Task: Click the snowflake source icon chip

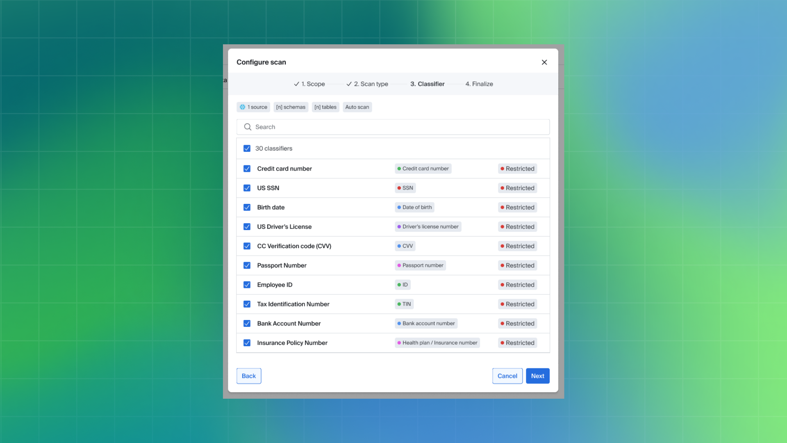Action: tap(243, 107)
